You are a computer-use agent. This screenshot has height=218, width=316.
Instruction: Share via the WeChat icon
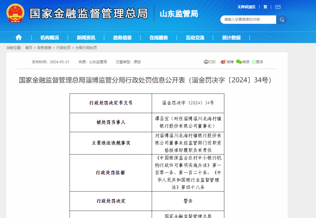tap(239, 62)
